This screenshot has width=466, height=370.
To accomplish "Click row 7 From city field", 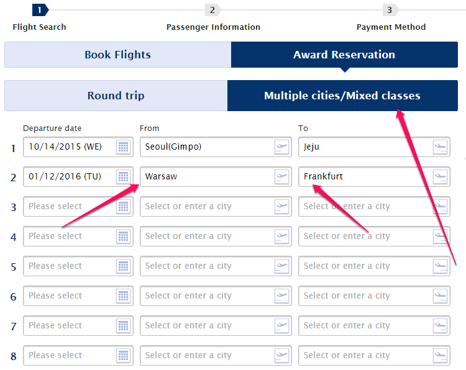I will 216,326.
